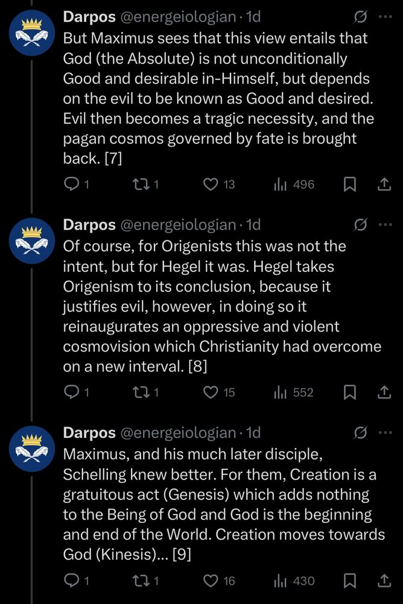The width and height of the screenshot is (403, 604).
Task: Reply to the Hegel Origenism tweet
Action: [x=76, y=393]
